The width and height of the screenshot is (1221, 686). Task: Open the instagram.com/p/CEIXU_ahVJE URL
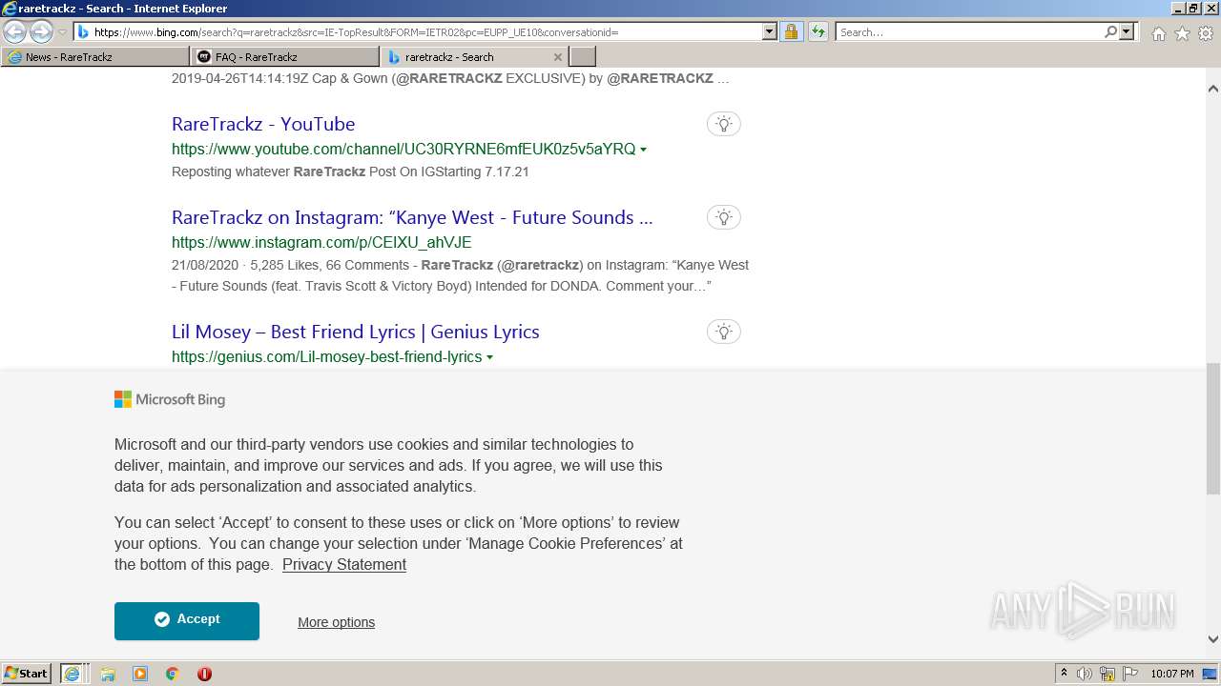321,242
